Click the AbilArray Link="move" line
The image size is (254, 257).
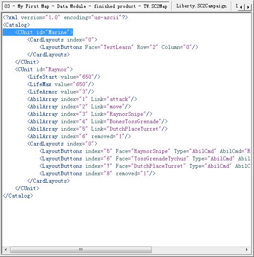point(79,107)
